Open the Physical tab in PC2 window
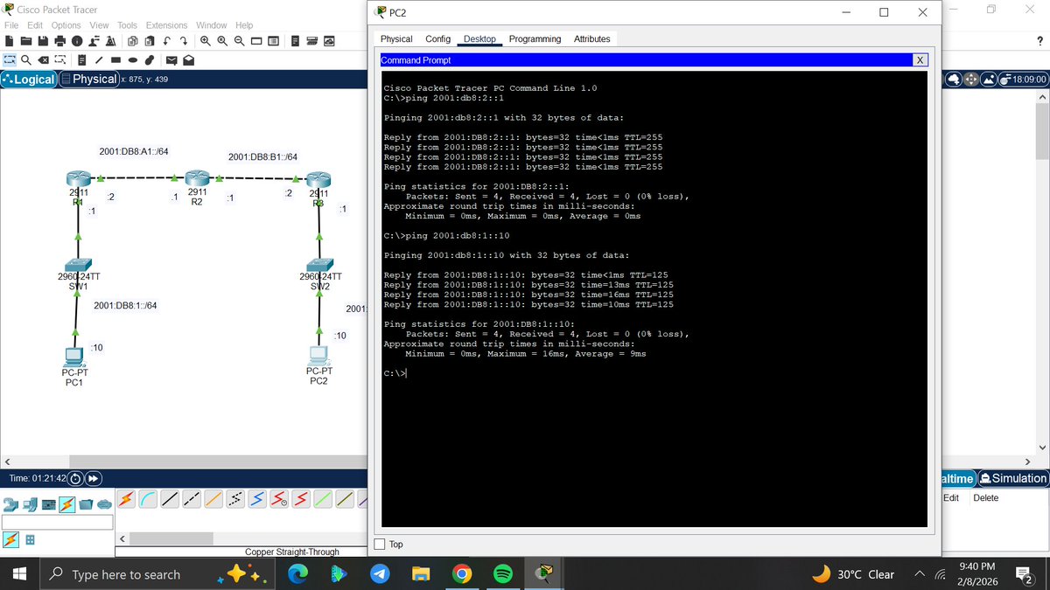 pos(396,39)
